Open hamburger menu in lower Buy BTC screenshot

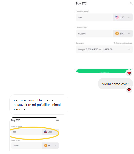coord(57,120)
